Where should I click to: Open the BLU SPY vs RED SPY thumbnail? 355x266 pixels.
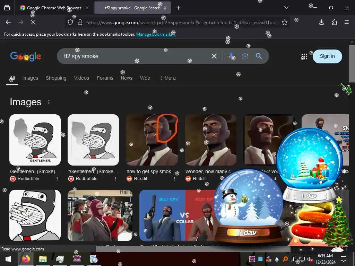pos(179,215)
